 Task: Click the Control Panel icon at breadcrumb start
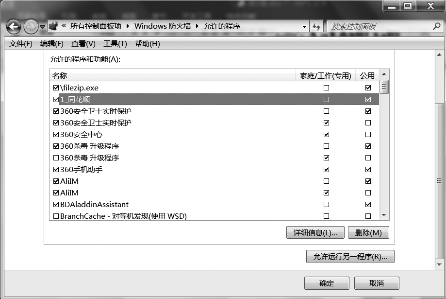pos(53,26)
